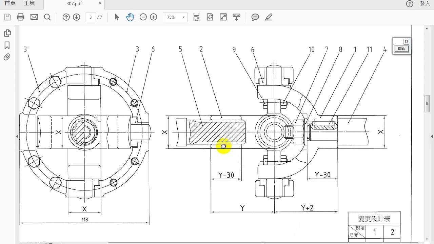Activate the hand pan tool
Viewport: 434px width, 244px height.
130,17
